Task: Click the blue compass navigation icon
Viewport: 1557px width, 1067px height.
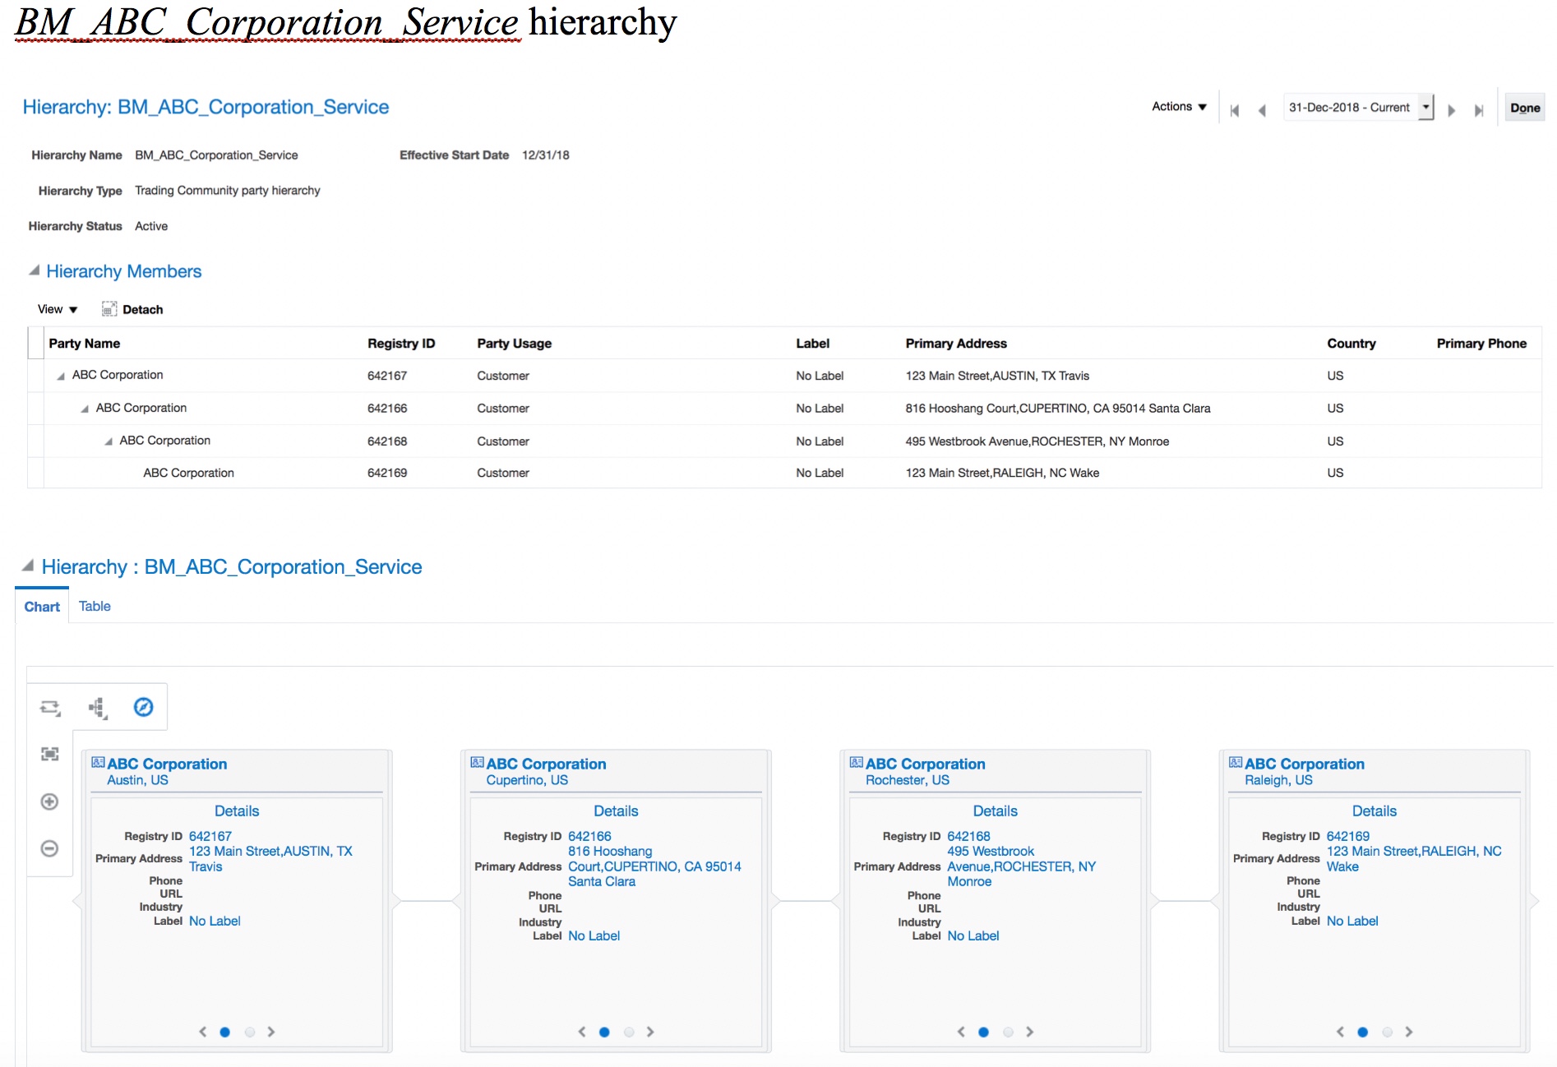Action: pos(143,708)
